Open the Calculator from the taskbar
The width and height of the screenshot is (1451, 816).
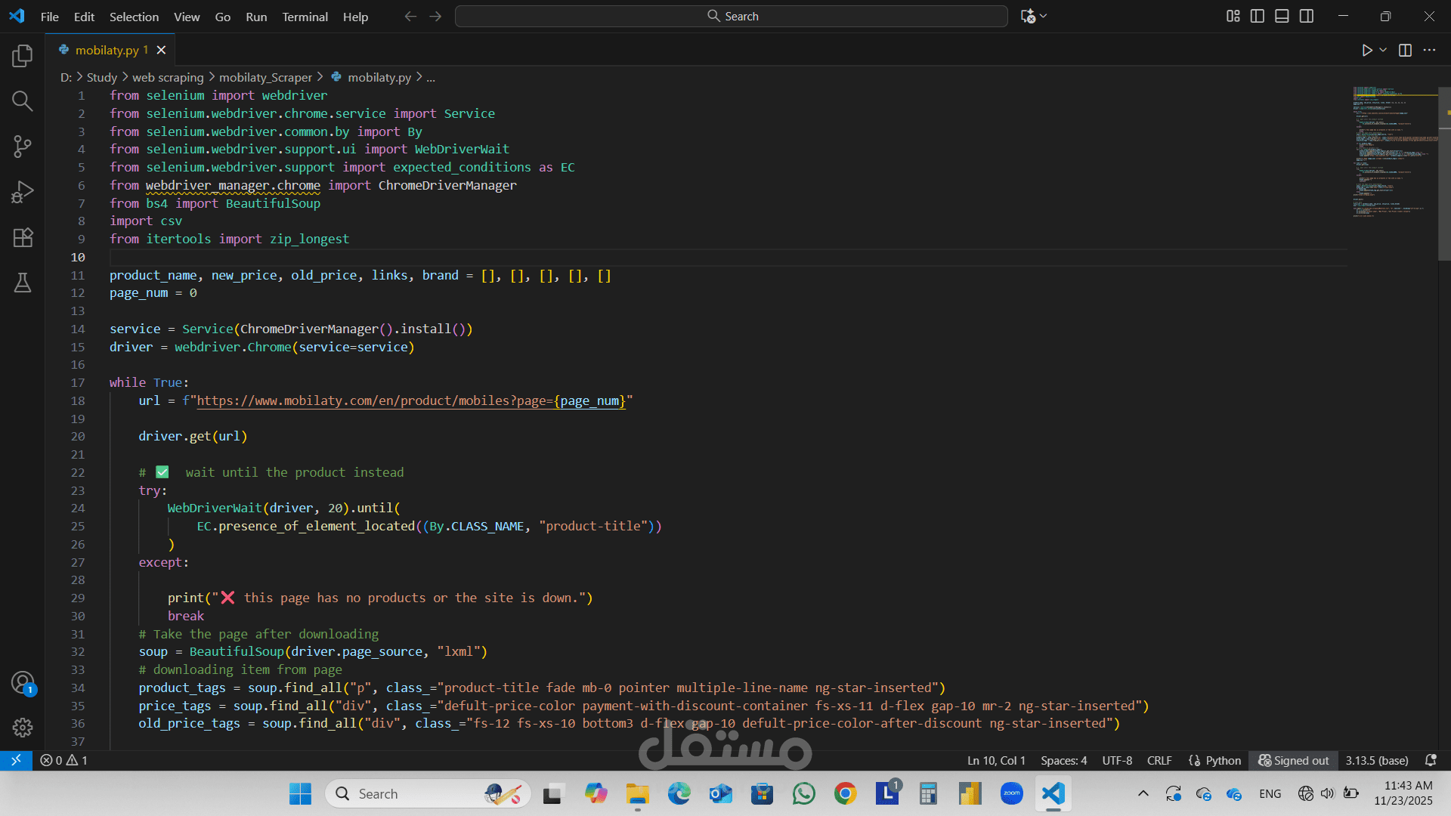coord(928,793)
